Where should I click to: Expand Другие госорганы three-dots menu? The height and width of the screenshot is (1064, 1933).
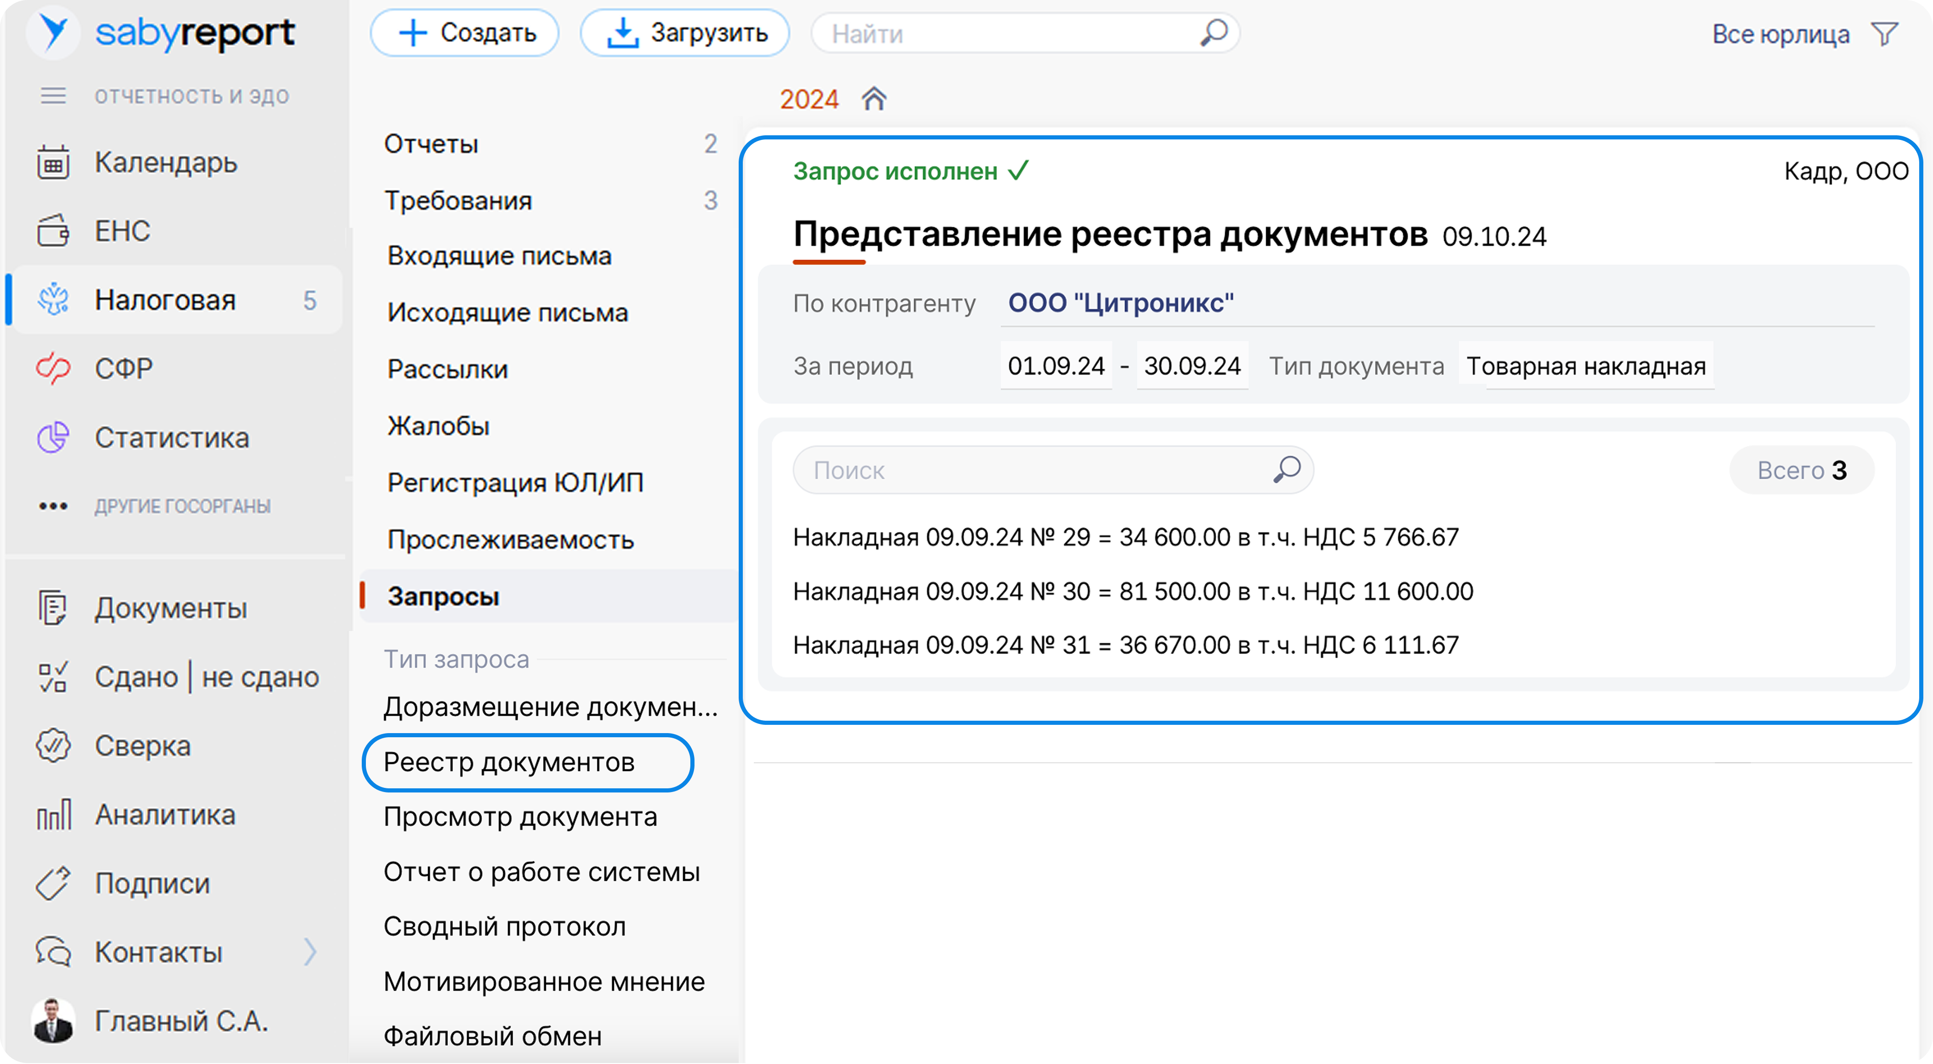click(53, 507)
